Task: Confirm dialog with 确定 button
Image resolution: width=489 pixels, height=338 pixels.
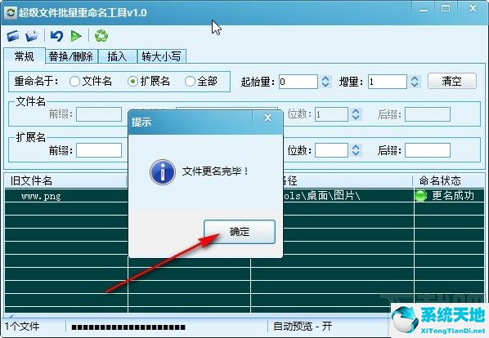Action: (240, 232)
